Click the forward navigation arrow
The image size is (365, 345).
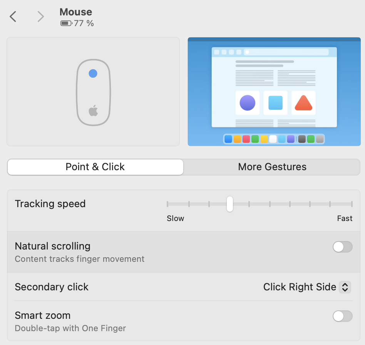click(40, 16)
